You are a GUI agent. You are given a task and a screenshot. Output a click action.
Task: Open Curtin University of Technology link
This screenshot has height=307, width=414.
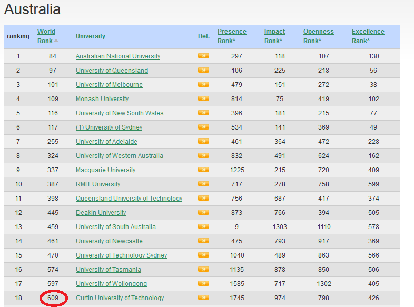pyautogui.click(x=120, y=298)
